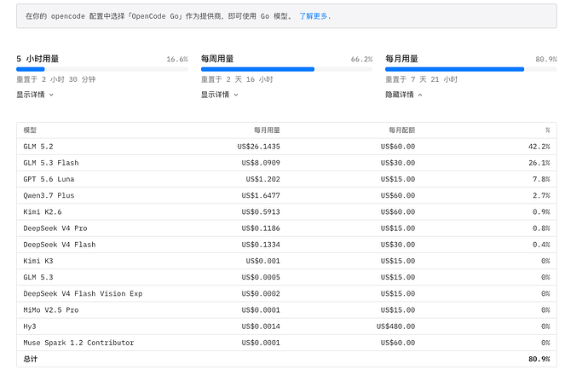Click usage value US$0.0014
Viewport: 588px width, 387px height.
click(x=261, y=326)
